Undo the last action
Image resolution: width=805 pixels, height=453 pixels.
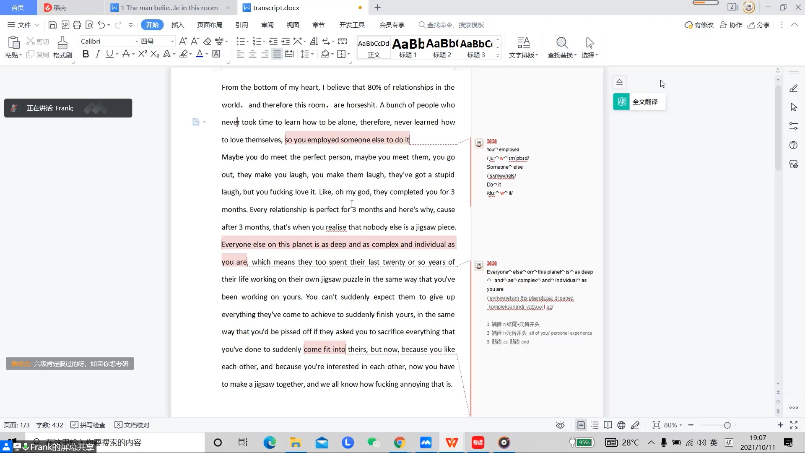(101, 25)
